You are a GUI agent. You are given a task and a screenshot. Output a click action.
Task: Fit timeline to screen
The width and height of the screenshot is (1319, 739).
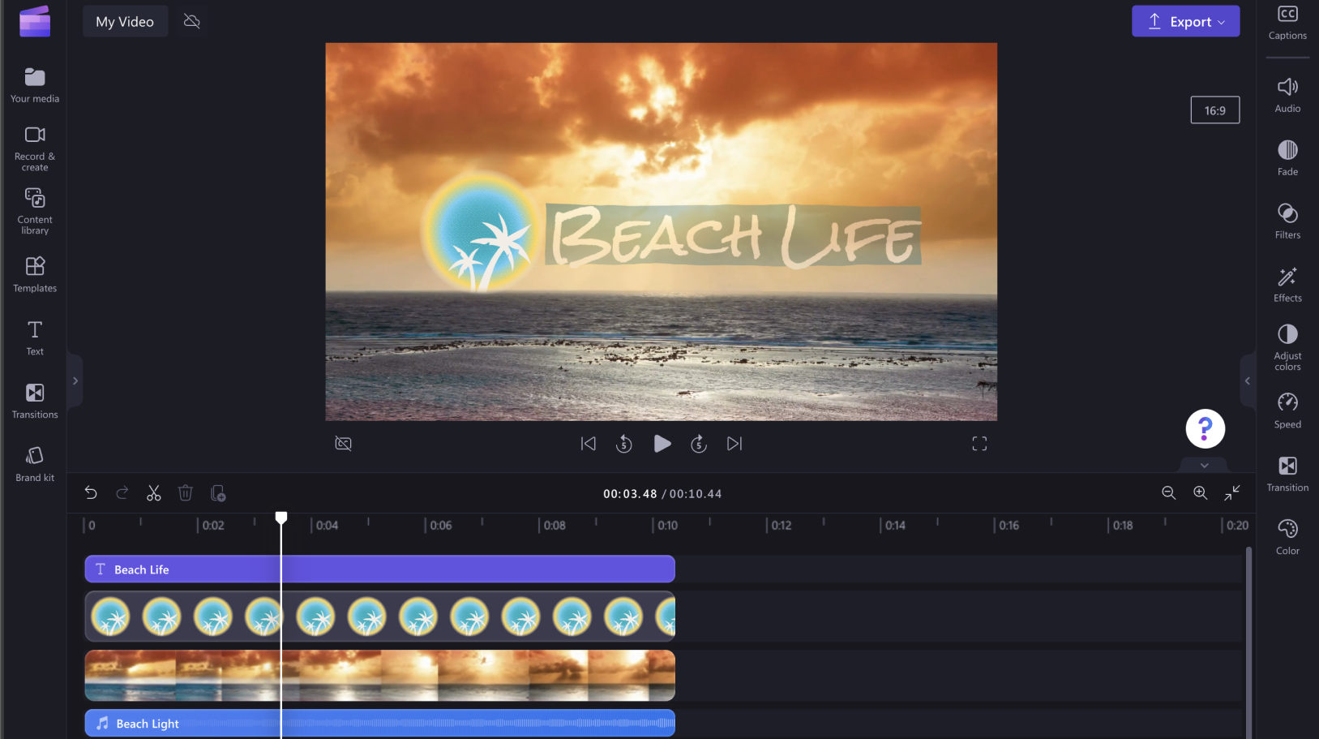point(1232,492)
